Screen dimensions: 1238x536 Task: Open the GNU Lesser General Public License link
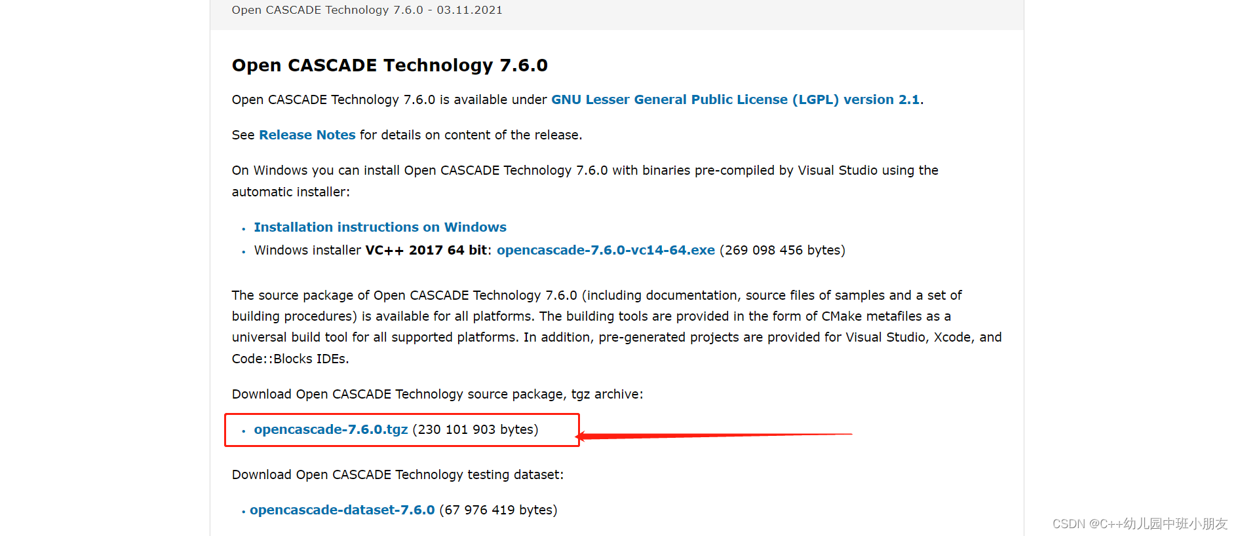(x=735, y=99)
